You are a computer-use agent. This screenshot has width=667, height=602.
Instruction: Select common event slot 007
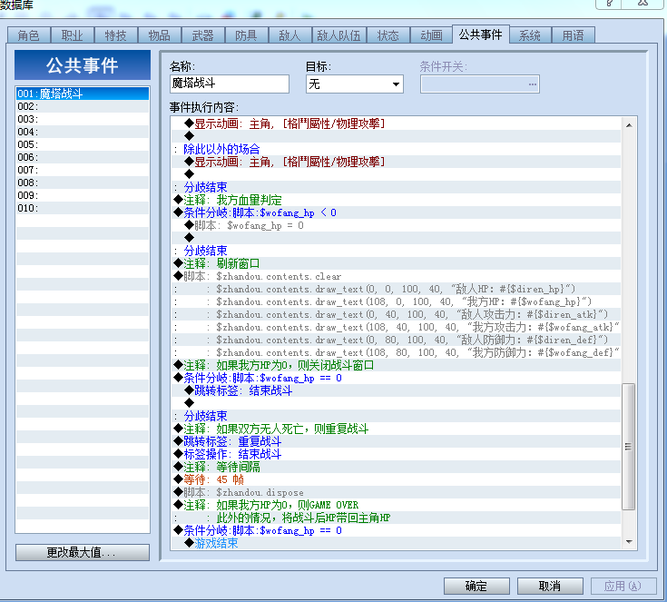(83, 170)
